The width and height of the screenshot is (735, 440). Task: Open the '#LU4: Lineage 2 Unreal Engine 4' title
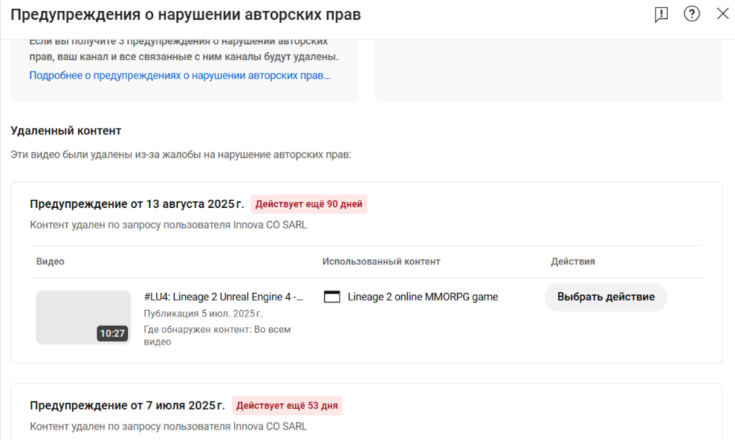coord(223,297)
